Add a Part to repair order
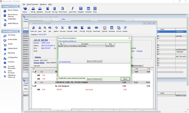Image resolution: width=189 pixels, height=113 pixels. tap(45, 29)
